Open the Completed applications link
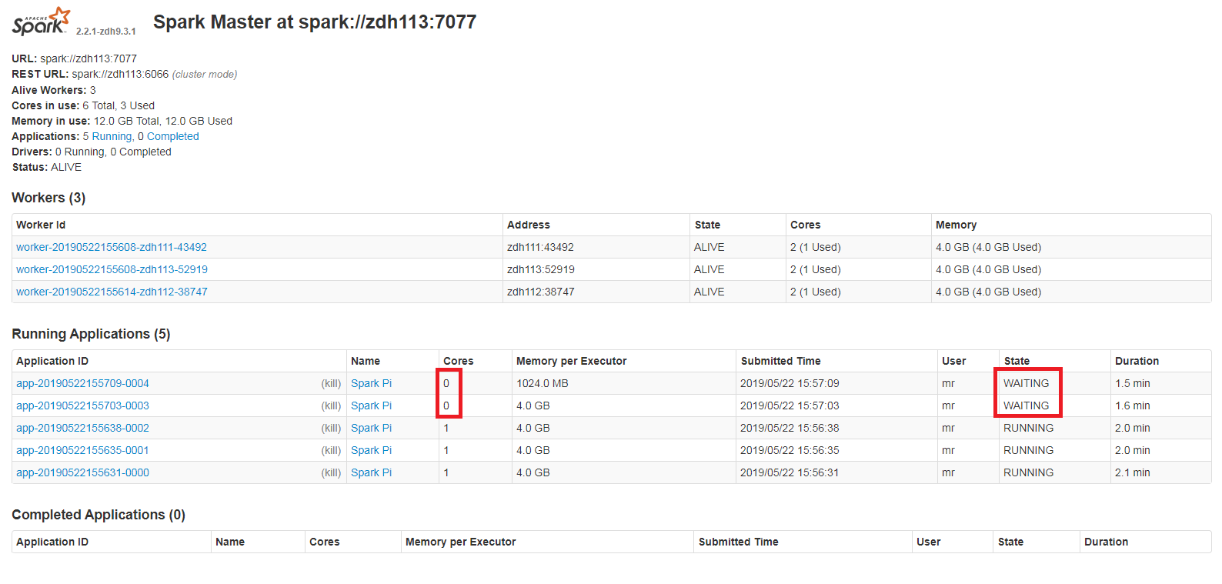The image size is (1222, 584). point(173,136)
